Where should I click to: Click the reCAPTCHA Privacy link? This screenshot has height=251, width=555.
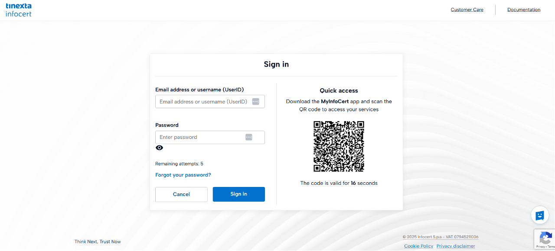coord(540,247)
